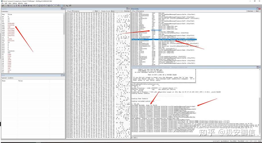Toggle Typecast in the Watch panel
The image size is (262, 143).
pos(4,78)
